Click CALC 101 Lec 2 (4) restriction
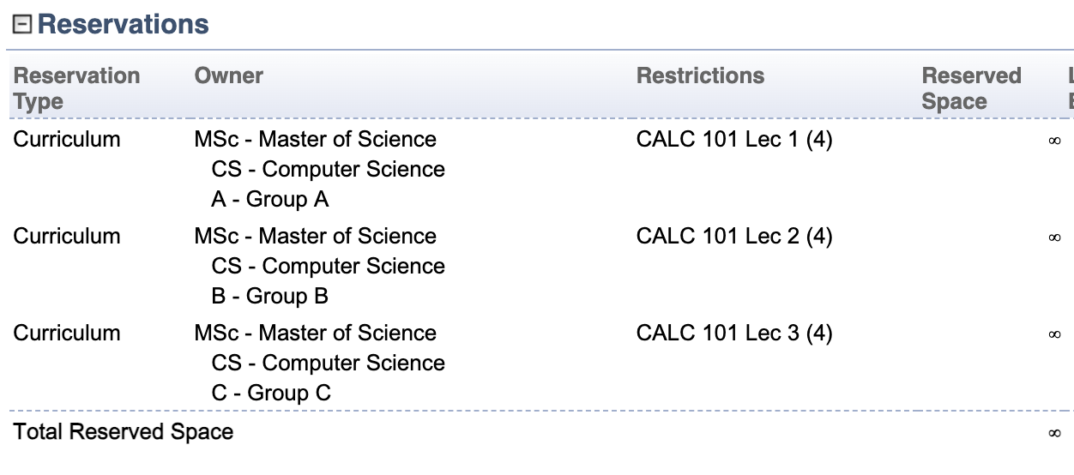1074x475 pixels. click(734, 236)
